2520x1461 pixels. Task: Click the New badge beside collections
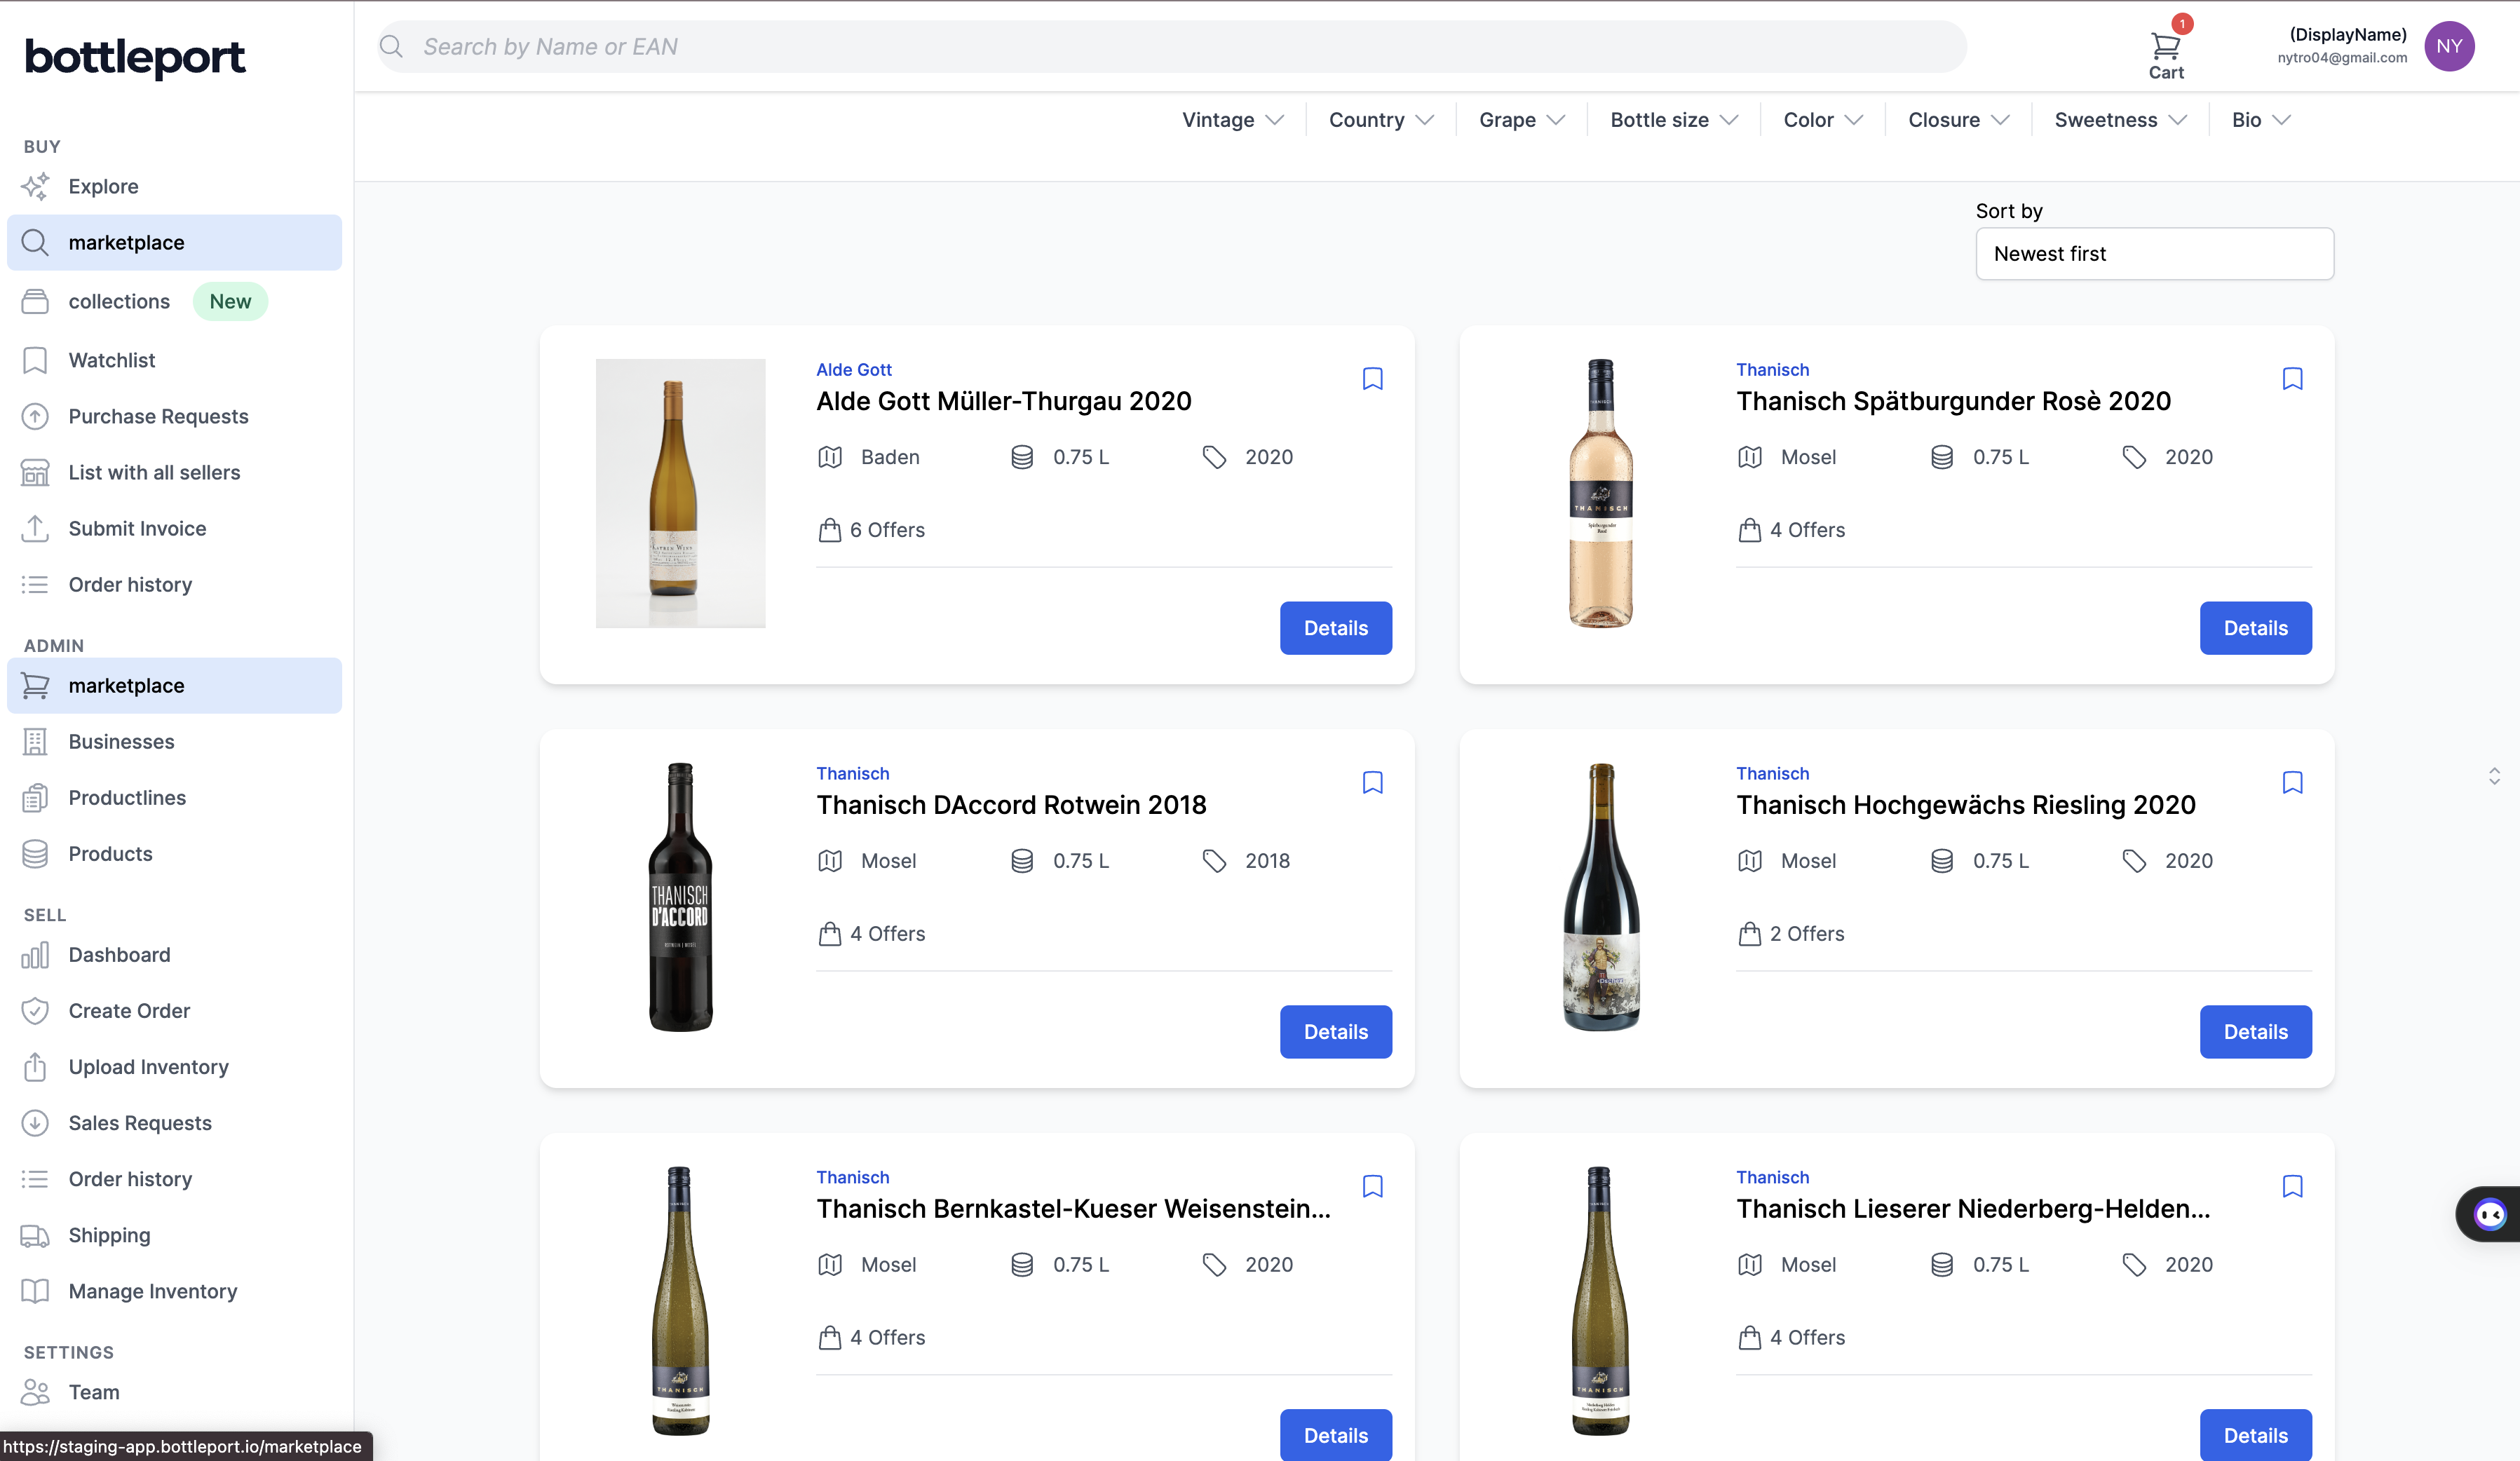[230, 302]
